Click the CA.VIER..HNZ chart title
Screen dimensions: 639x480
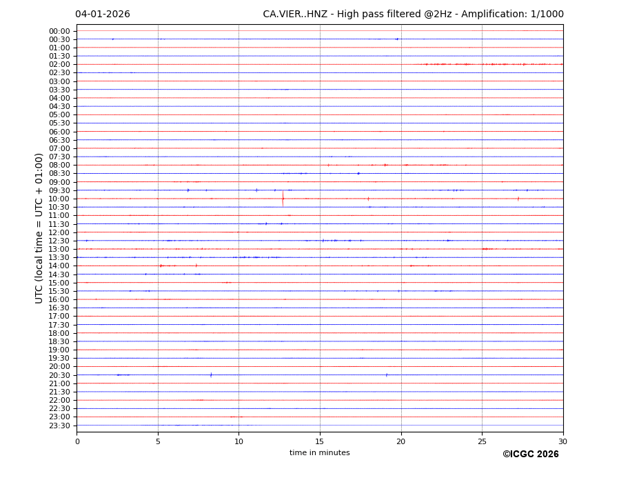pyautogui.click(x=413, y=14)
